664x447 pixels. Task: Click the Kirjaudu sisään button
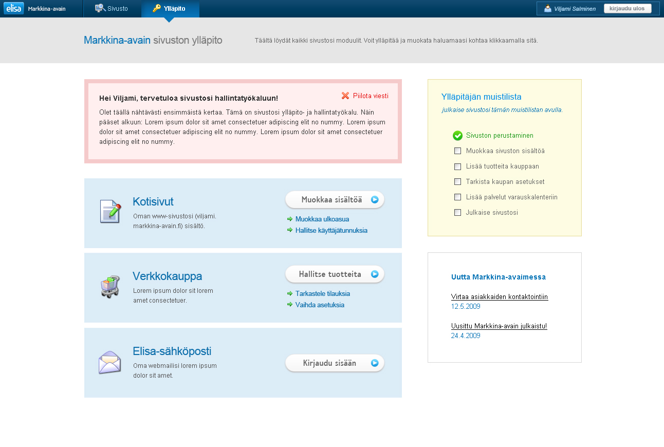pyautogui.click(x=335, y=363)
